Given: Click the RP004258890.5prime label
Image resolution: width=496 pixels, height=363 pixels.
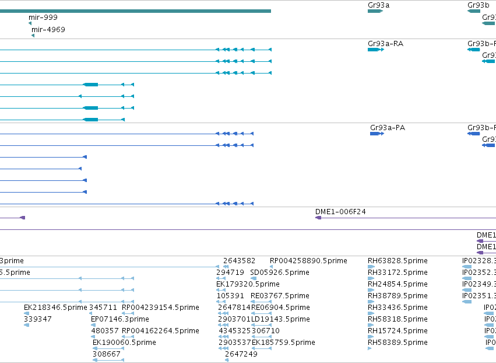Looking at the screenshot, I should [x=308, y=261].
